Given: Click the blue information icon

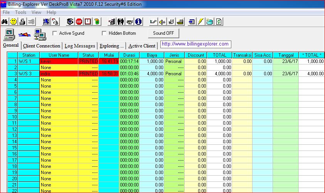Looking at the screenshot, I should tap(138, 22).
